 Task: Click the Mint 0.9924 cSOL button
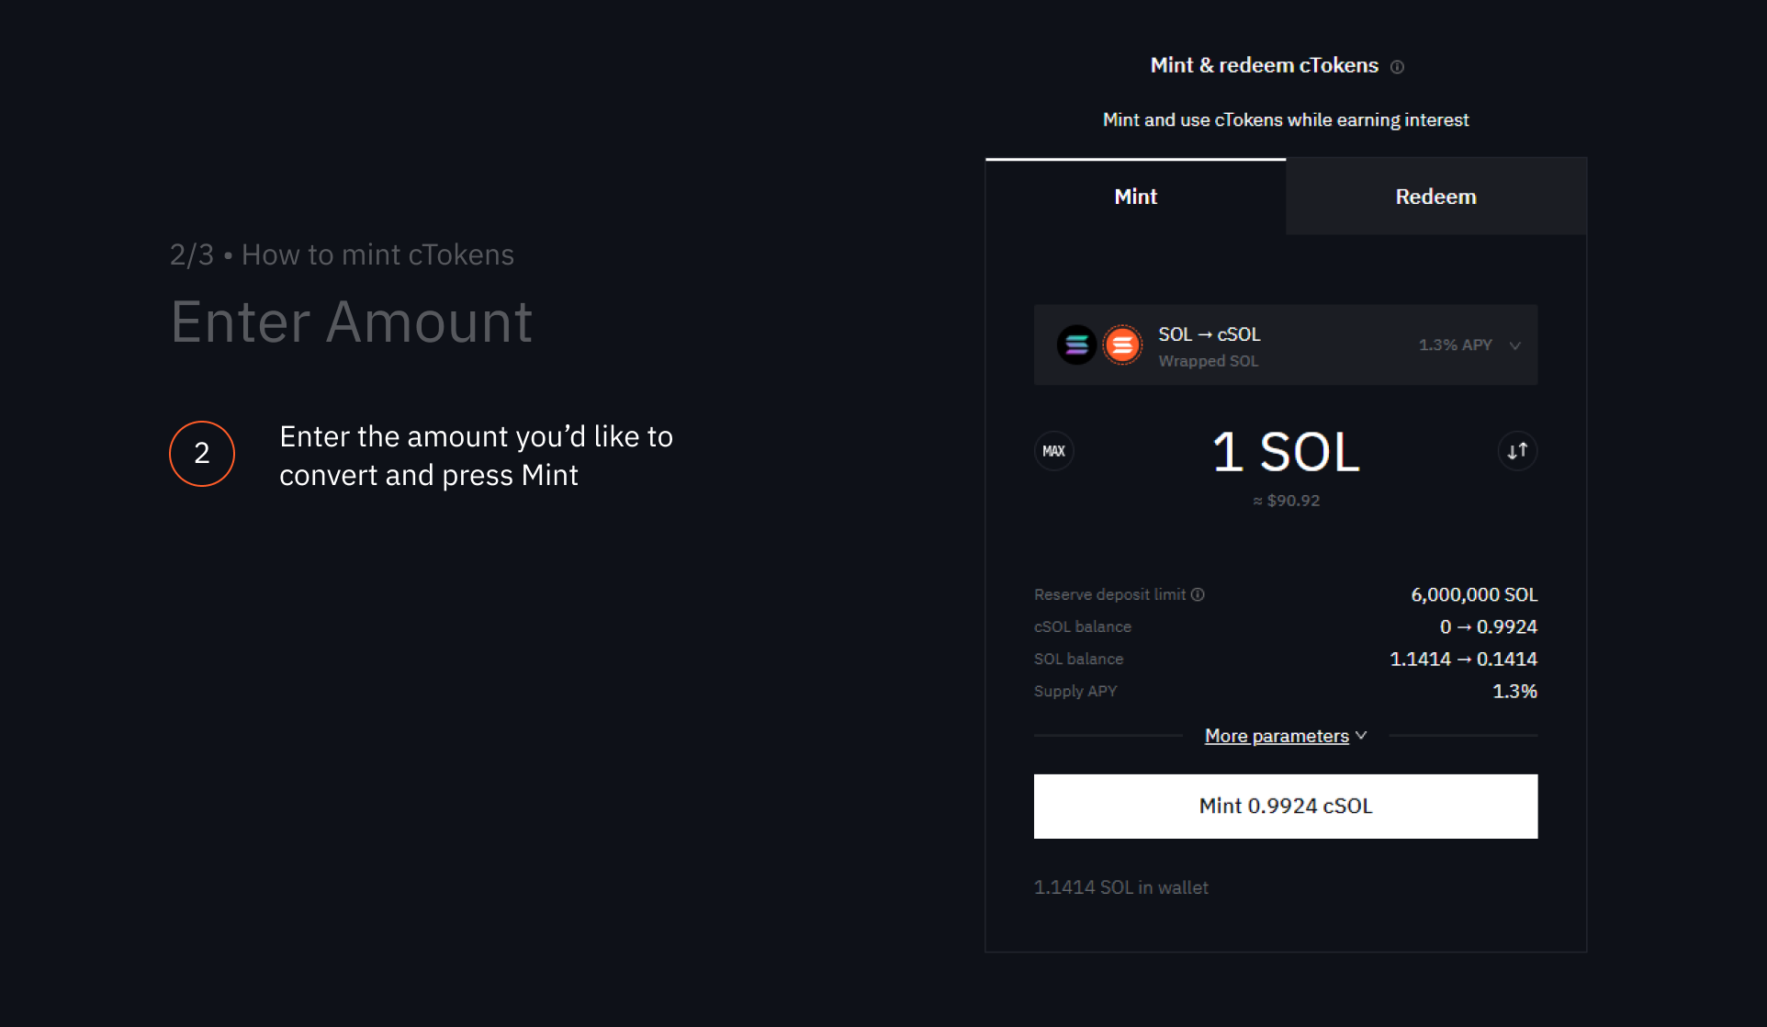click(1285, 806)
